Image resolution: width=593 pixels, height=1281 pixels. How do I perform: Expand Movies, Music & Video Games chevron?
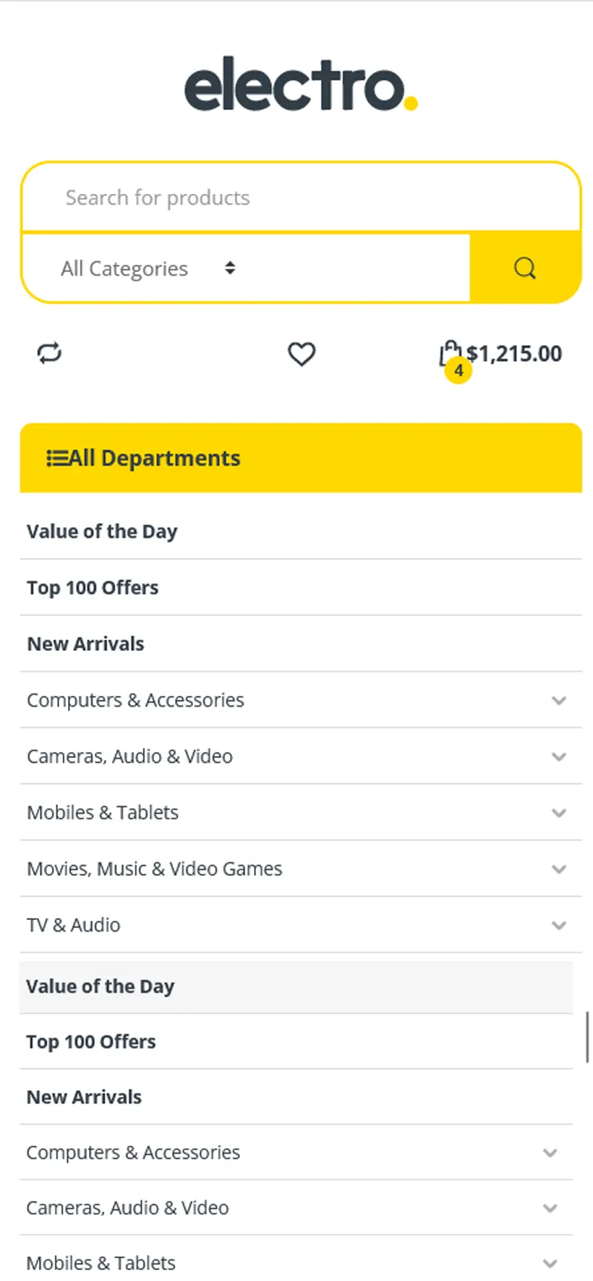click(x=558, y=869)
